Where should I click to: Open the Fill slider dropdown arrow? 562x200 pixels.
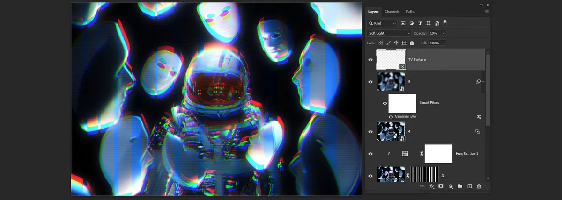pos(444,43)
